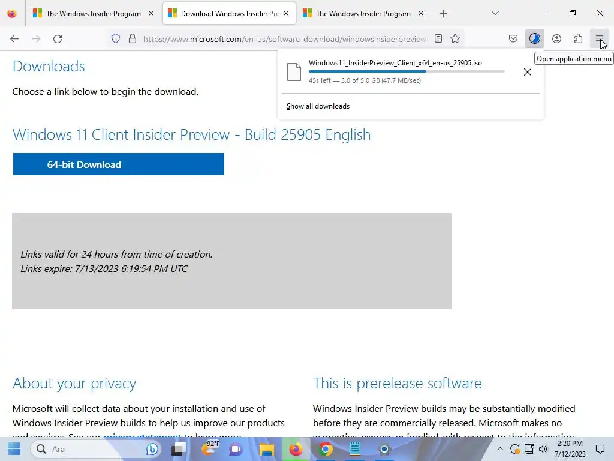Screen dimensions: 614x461
Task: Cancel the ISO download
Action: point(528,72)
